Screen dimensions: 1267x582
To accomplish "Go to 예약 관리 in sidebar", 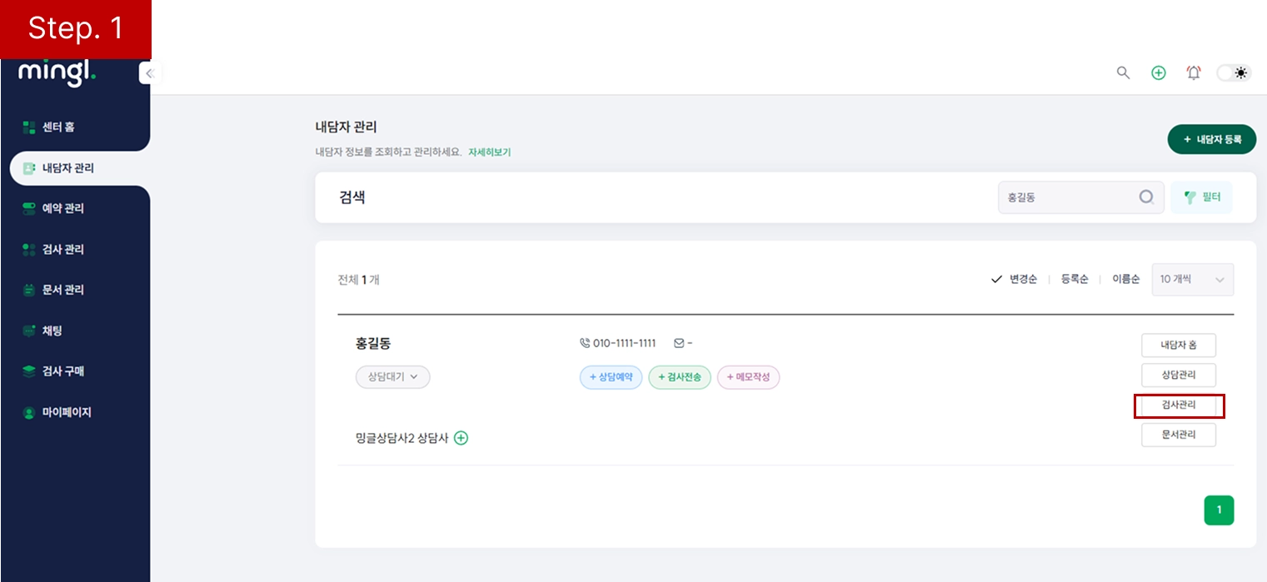I will (x=62, y=208).
